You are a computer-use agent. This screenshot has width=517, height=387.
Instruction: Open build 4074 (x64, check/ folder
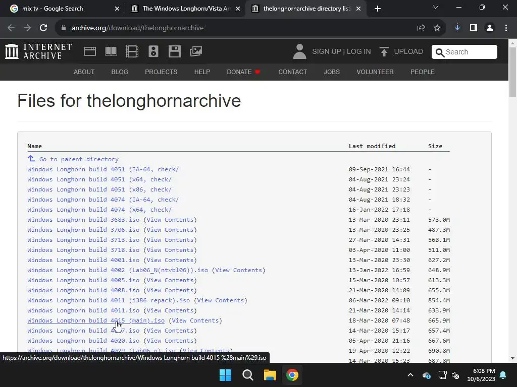(x=99, y=210)
